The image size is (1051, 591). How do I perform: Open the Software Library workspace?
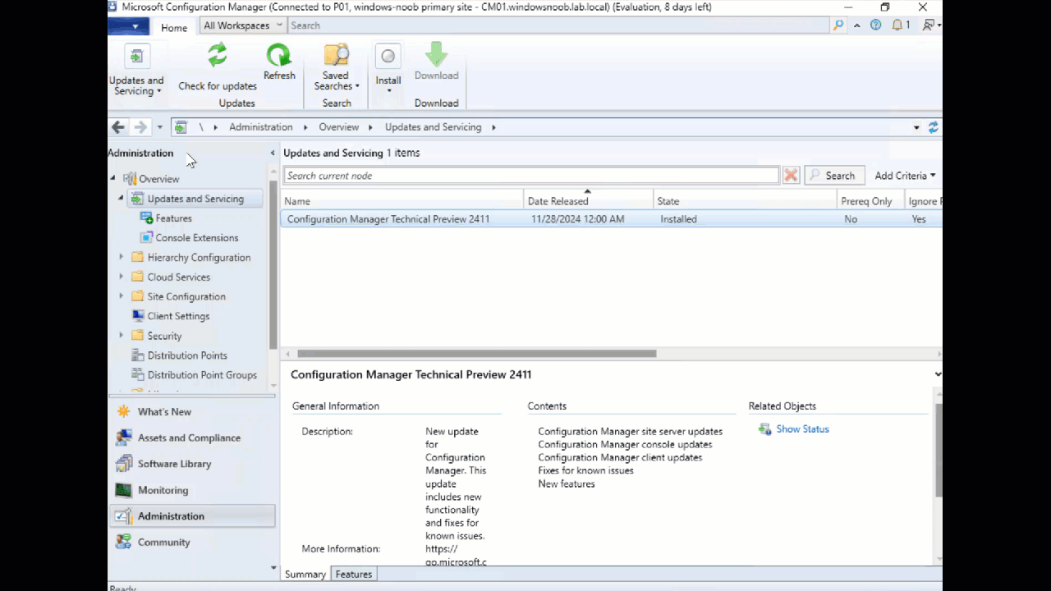tap(174, 464)
